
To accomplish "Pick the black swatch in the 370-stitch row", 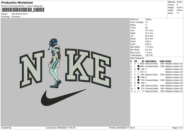I will click(138, 80).
